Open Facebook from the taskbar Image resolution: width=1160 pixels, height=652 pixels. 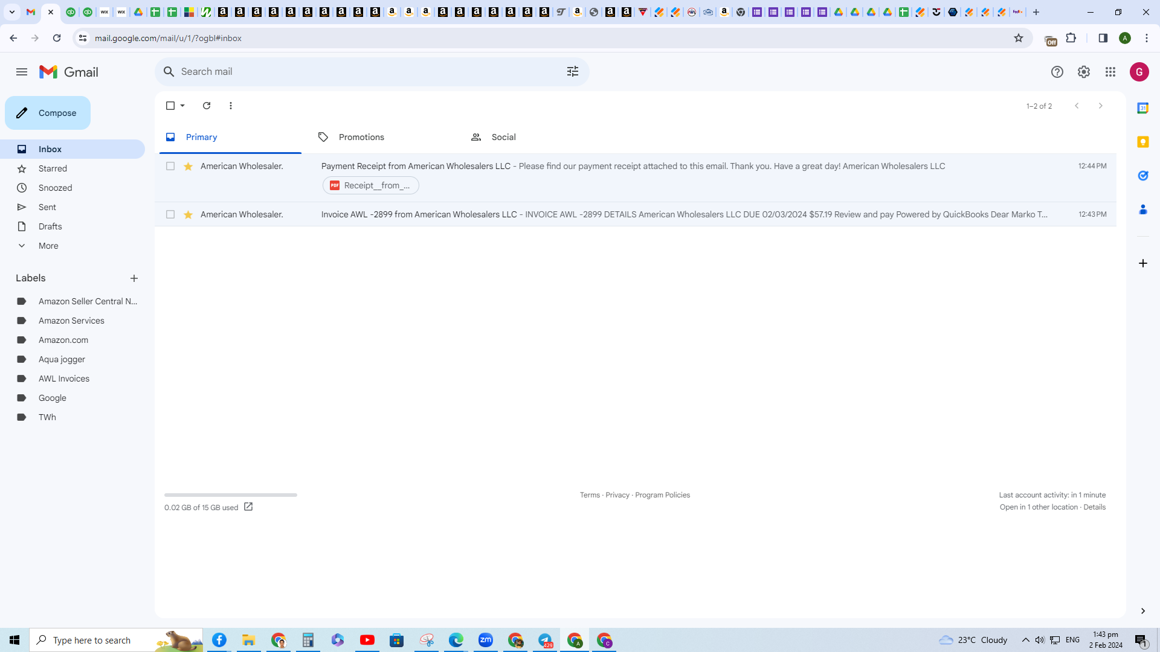pyautogui.click(x=219, y=640)
